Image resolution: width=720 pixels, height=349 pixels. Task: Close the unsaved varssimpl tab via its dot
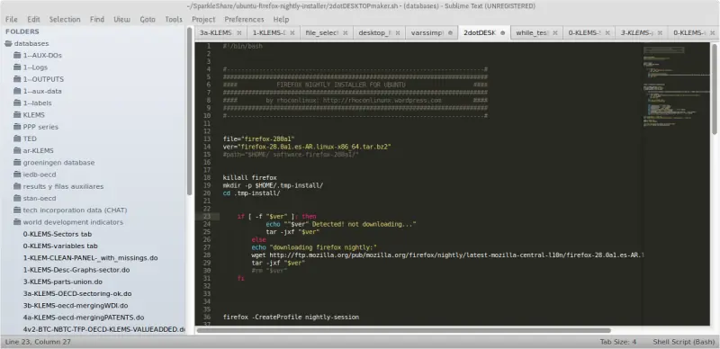[x=450, y=33]
